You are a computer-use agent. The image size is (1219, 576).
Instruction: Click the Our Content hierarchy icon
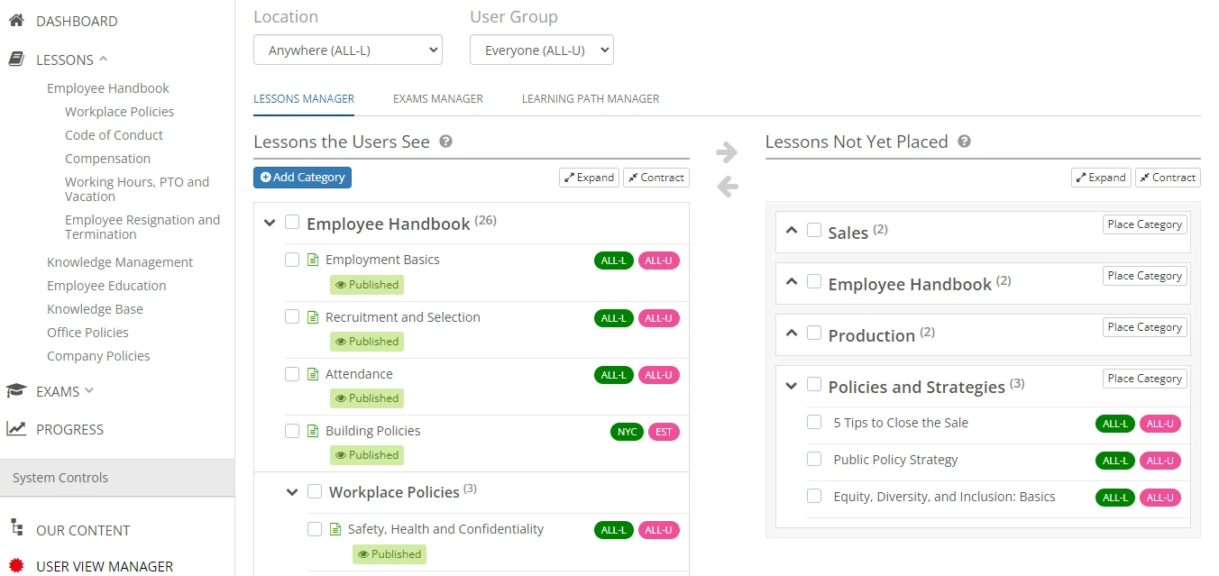18,529
